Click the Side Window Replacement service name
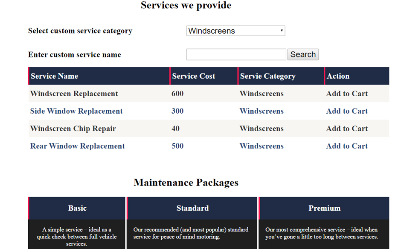The width and height of the screenshot is (401, 249). [x=76, y=111]
